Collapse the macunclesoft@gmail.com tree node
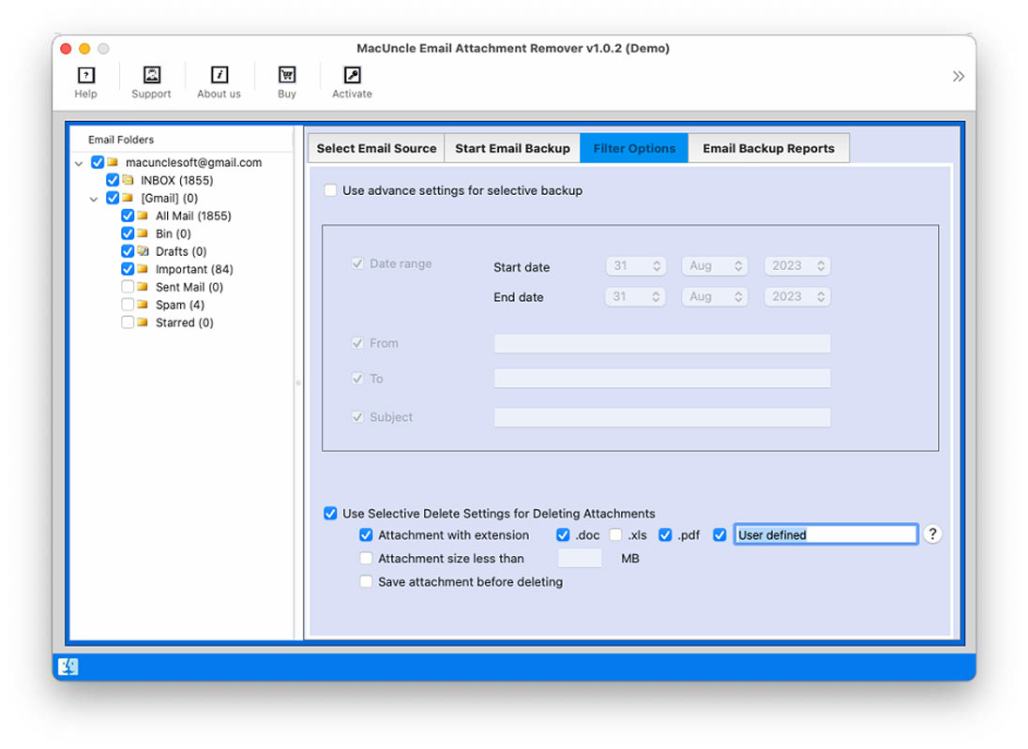This screenshot has width=1028, height=749. coord(79,162)
